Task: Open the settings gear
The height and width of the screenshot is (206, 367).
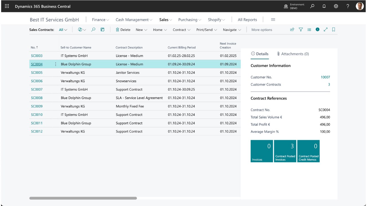Action: 336,6
